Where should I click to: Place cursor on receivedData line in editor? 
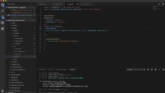click(x=51, y=28)
